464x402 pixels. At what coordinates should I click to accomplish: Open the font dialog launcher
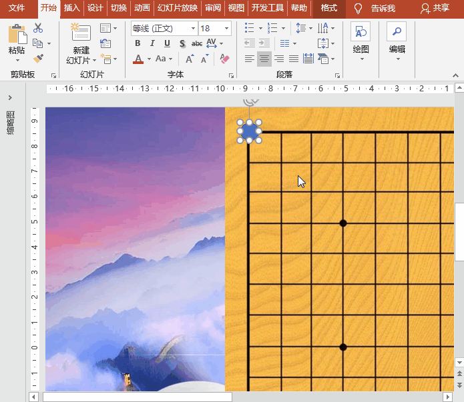click(x=232, y=76)
